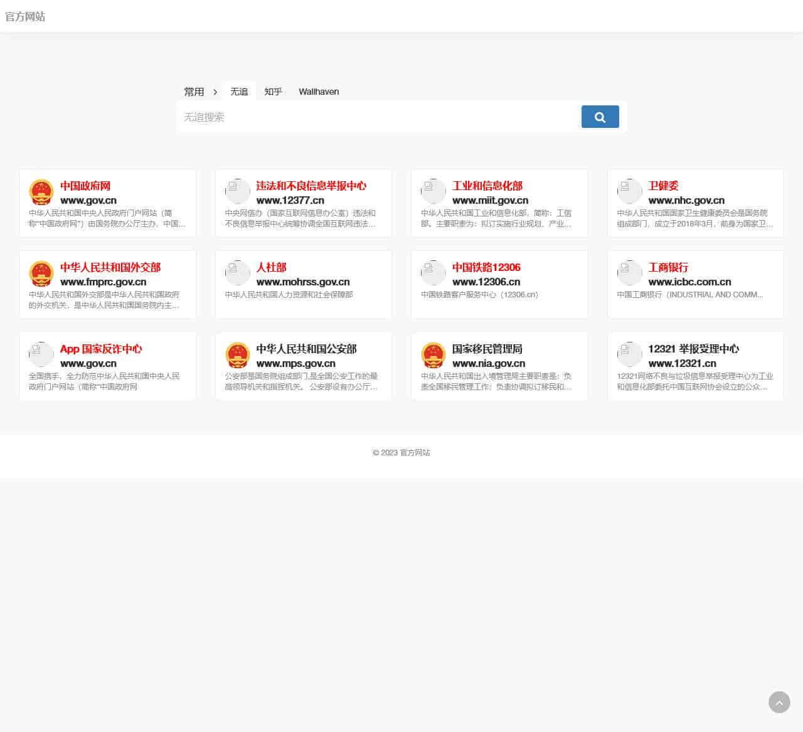
Task: Switch to the Wallhaven search tab
Action: tap(319, 92)
